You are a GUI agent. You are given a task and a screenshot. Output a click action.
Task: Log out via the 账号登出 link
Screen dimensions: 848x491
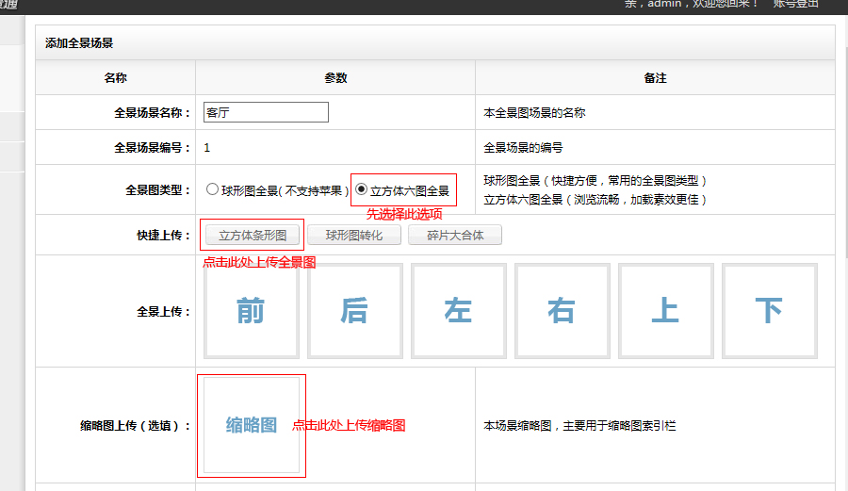(796, 4)
